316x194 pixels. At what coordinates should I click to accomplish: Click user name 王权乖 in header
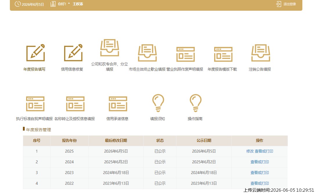tap(78, 4)
